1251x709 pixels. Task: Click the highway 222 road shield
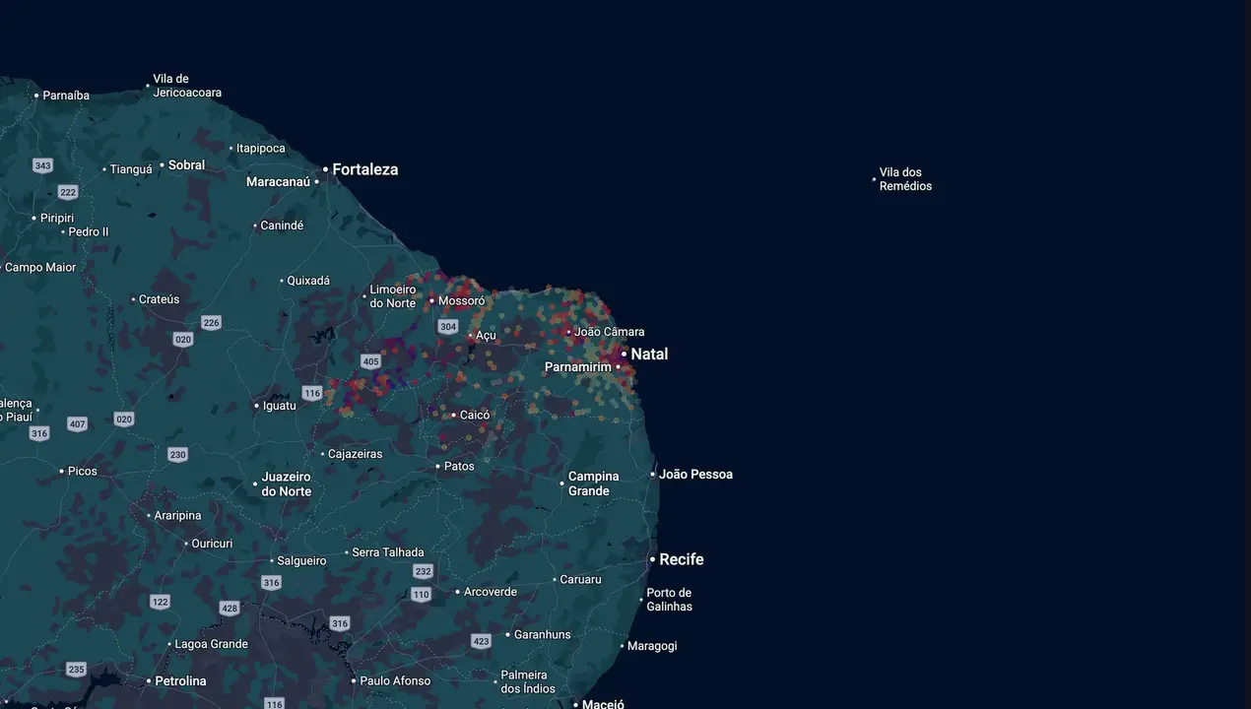[x=67, y=192]
